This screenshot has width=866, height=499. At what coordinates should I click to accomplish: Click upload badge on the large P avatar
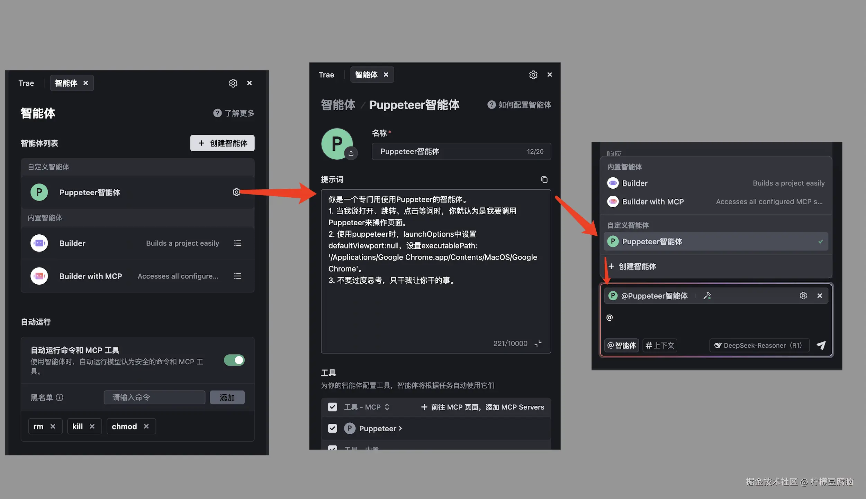pyautogui.click(x=351, y=153)
